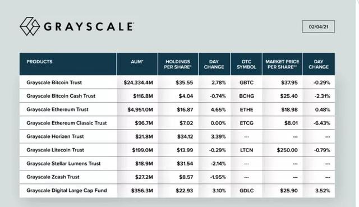This screenshot has height=207, width=359.
Task: Open Grayscale Litecoin Trust entry
Action: (177, 150)
